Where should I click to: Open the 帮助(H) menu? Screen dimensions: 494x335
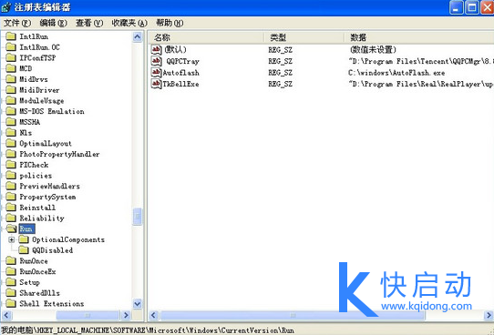[170, 23]
